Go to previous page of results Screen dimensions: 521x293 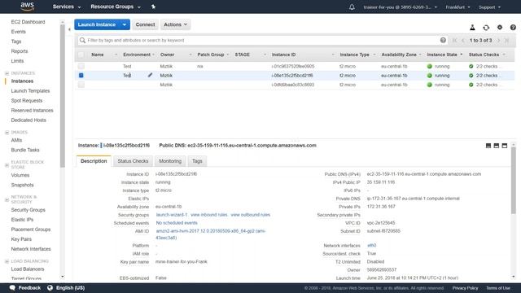tap(463, 40)
